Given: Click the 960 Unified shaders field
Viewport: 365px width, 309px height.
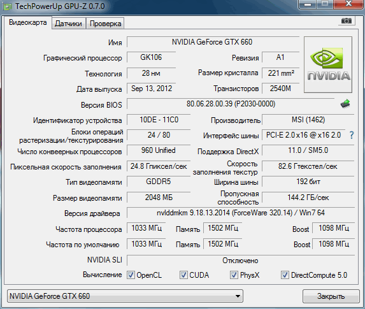Looking at the screenshot, I should click(159, 150).
